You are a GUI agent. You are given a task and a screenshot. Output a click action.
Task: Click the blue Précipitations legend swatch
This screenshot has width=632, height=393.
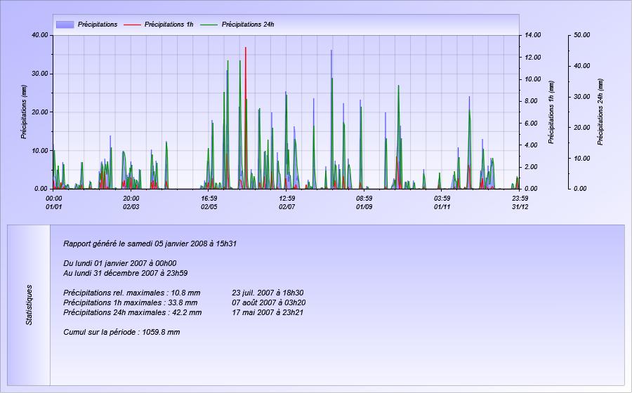tap(65, 25)
